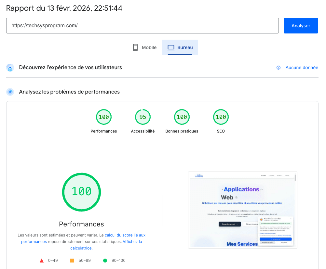Switch to the Mobile tab
Image resolution: width=326 pixels, height=269 pixels.
click(144, 47)
